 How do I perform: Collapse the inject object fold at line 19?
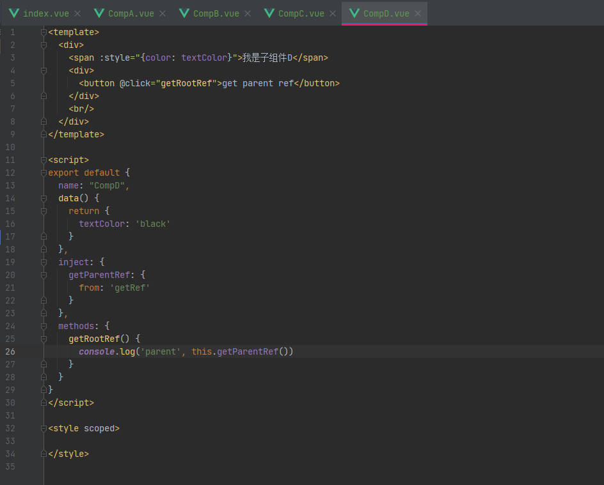pos(44,262)
